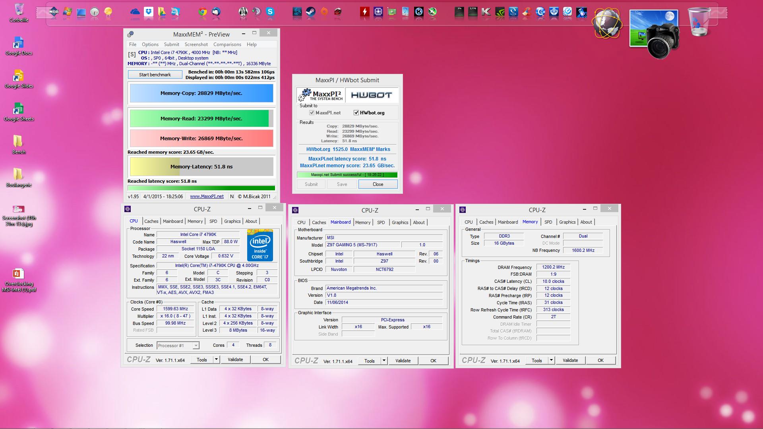Open Google Drive from the dock

[x=162, y=12]
